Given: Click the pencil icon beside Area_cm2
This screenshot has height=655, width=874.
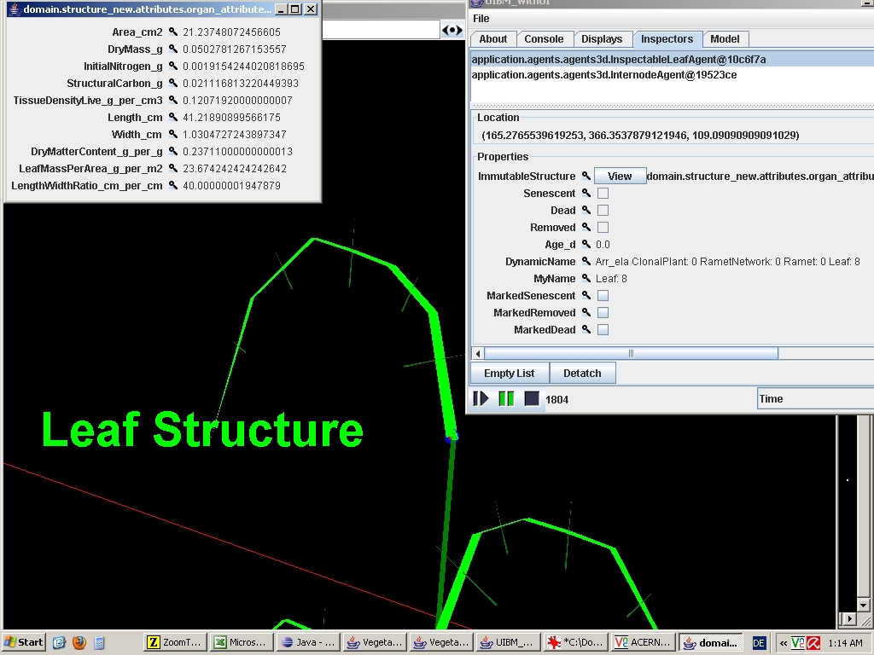Looking at the screenshot, I should click(172, 33).
